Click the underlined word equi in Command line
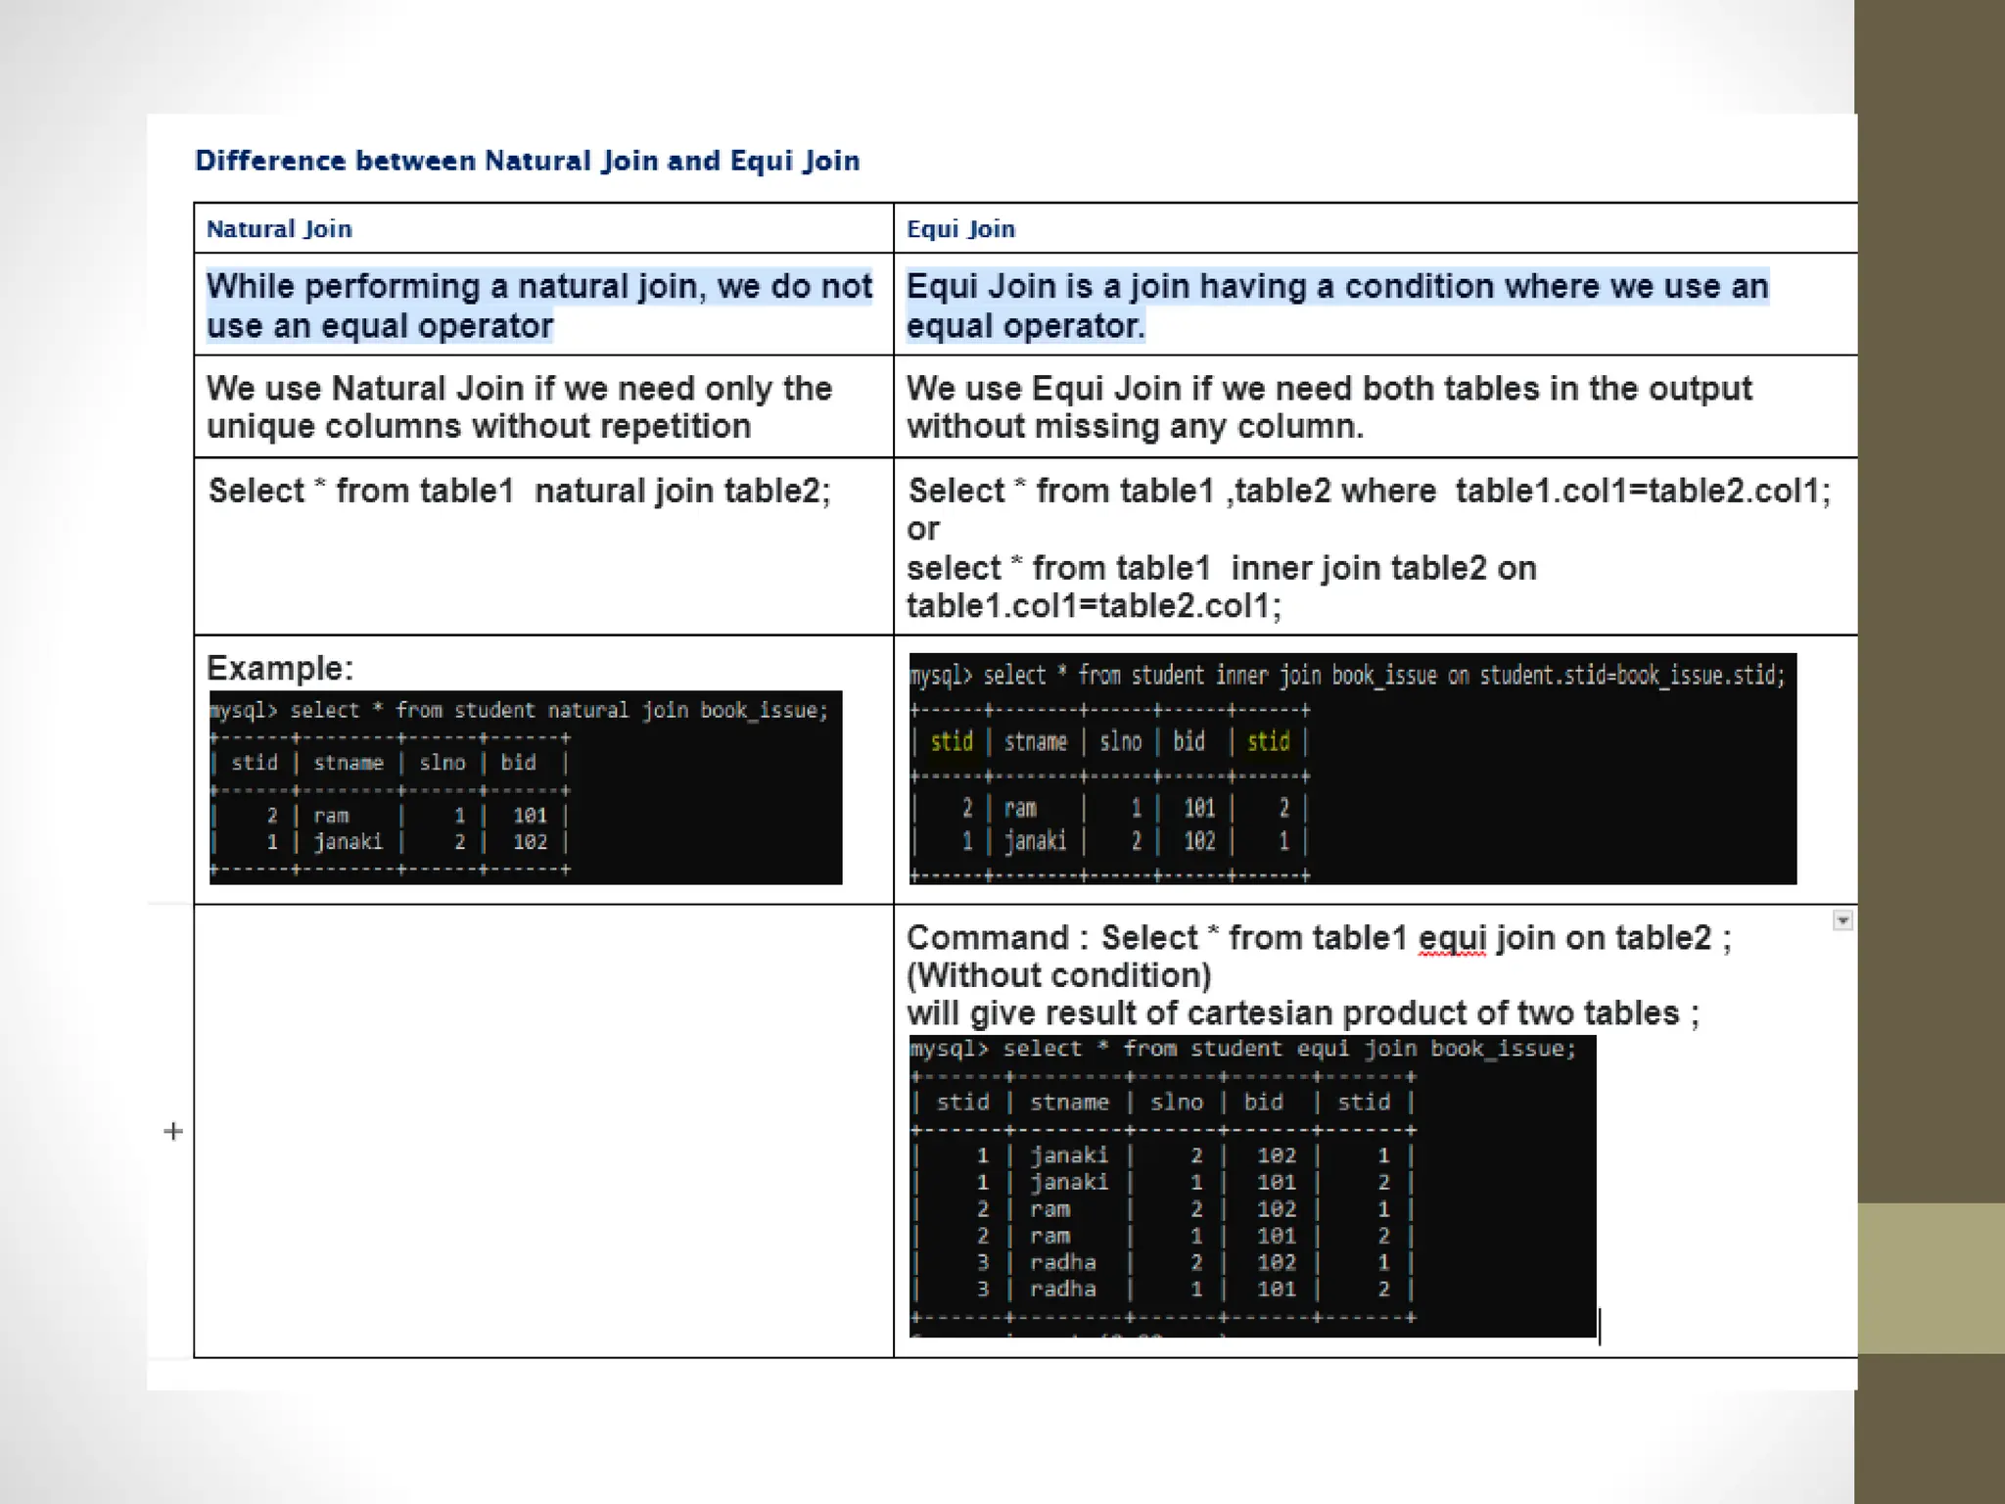This screenshot has height=1504, width=2005. coord(1452,938)
